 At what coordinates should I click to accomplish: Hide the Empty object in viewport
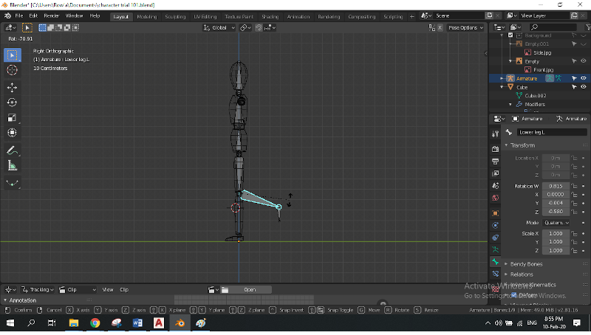point(584,61)
